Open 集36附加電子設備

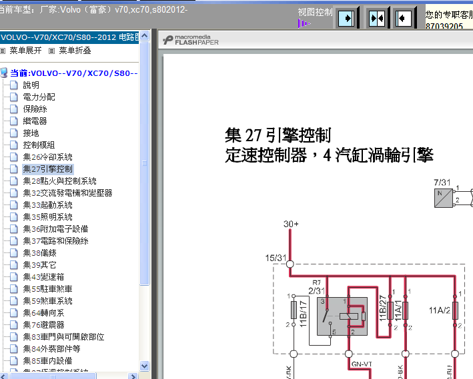pos(55,229)
